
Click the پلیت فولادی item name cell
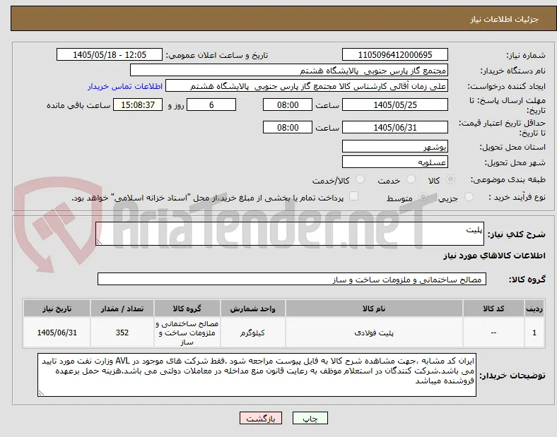point(374,333)
